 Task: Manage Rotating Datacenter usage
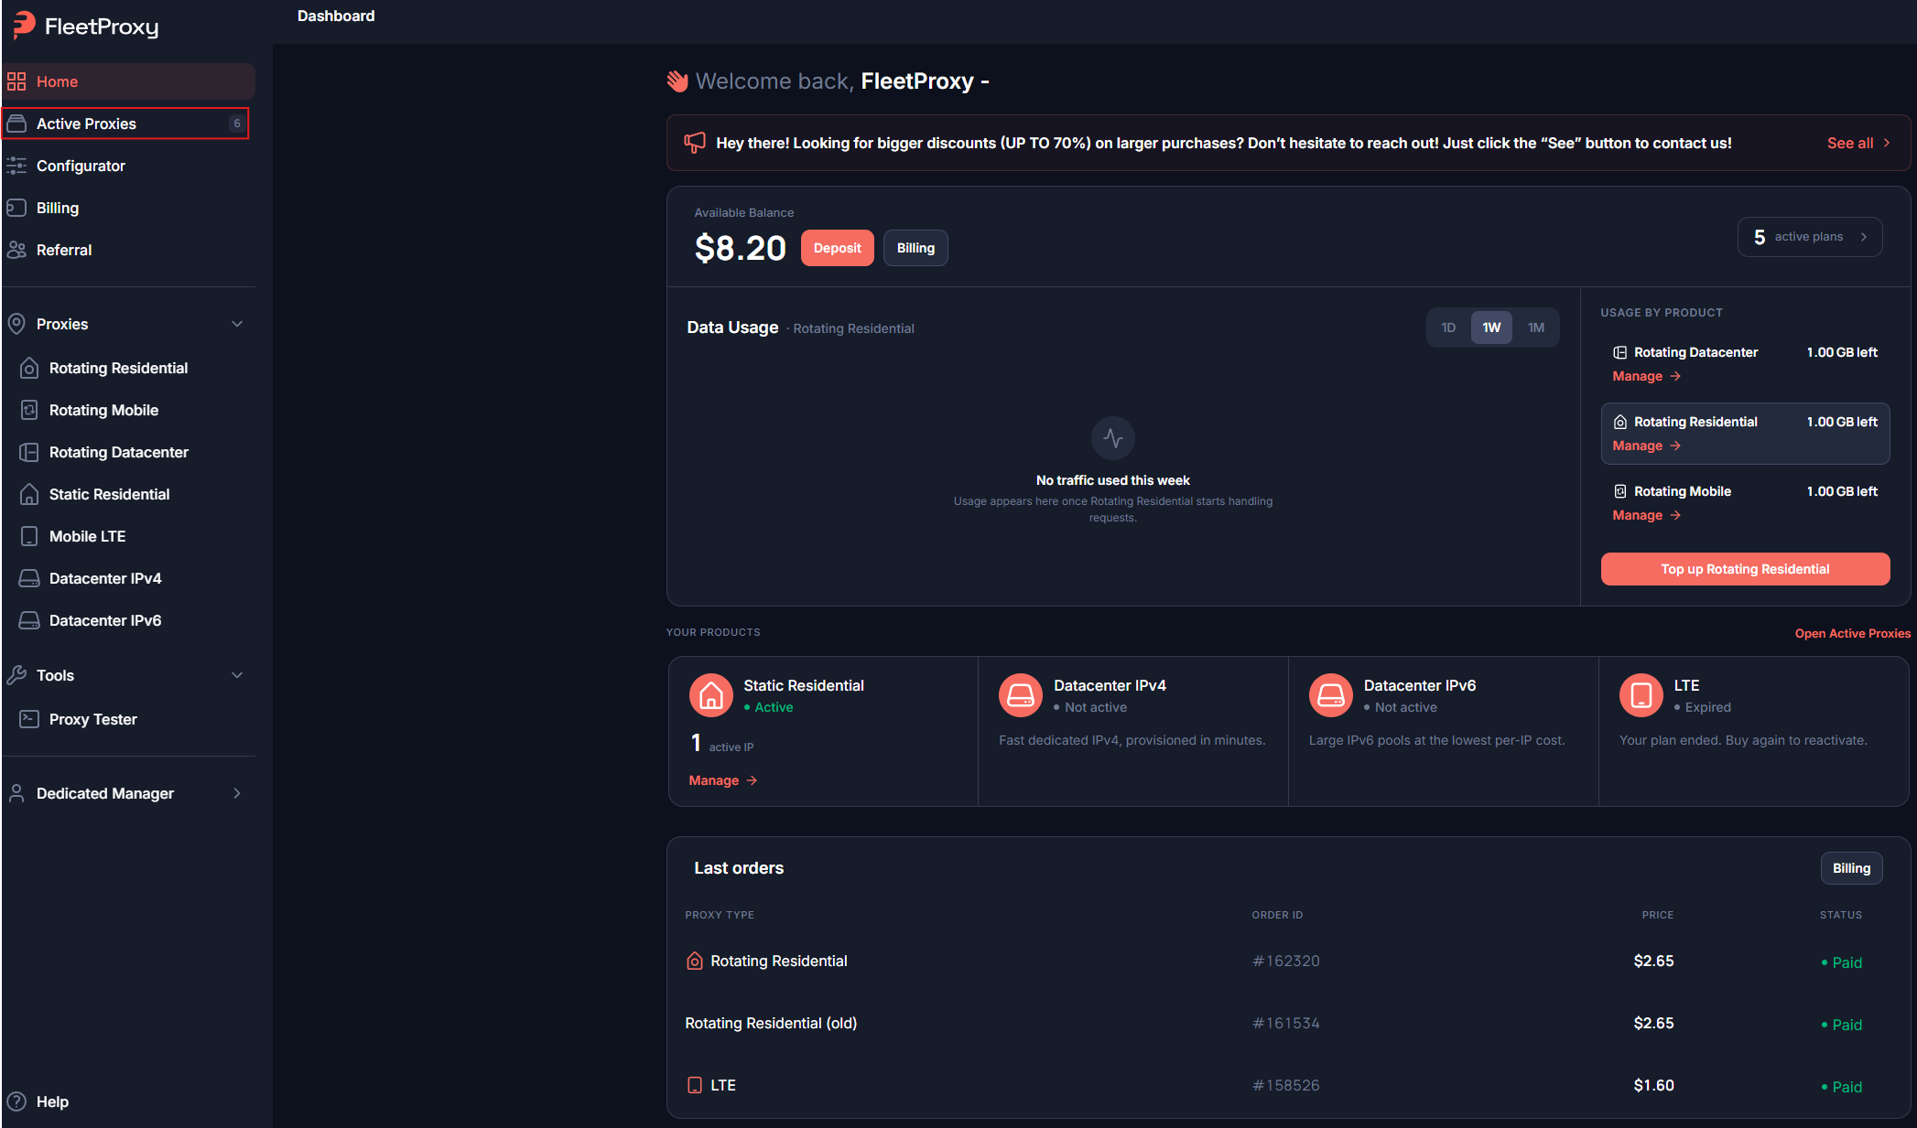tap(1647, 376)
